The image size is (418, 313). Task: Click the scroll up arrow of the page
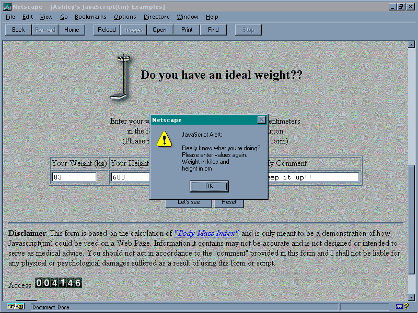tap(412, 45)
